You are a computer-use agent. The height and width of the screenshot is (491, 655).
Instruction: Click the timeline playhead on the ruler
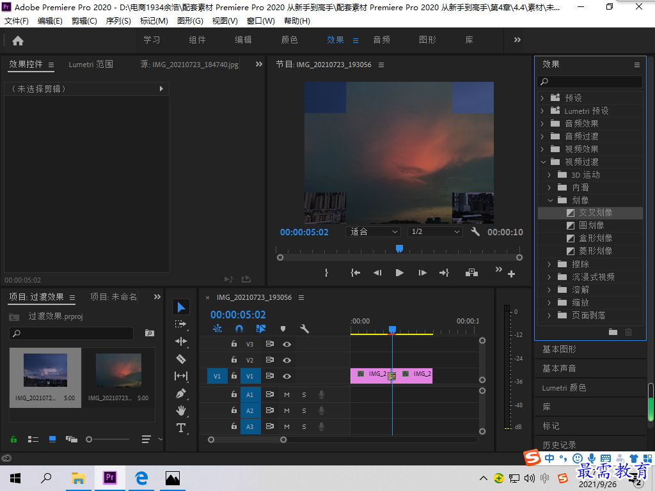392,330
